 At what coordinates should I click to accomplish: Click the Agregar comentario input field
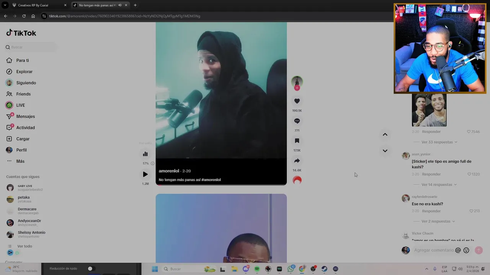coord(434,250)
